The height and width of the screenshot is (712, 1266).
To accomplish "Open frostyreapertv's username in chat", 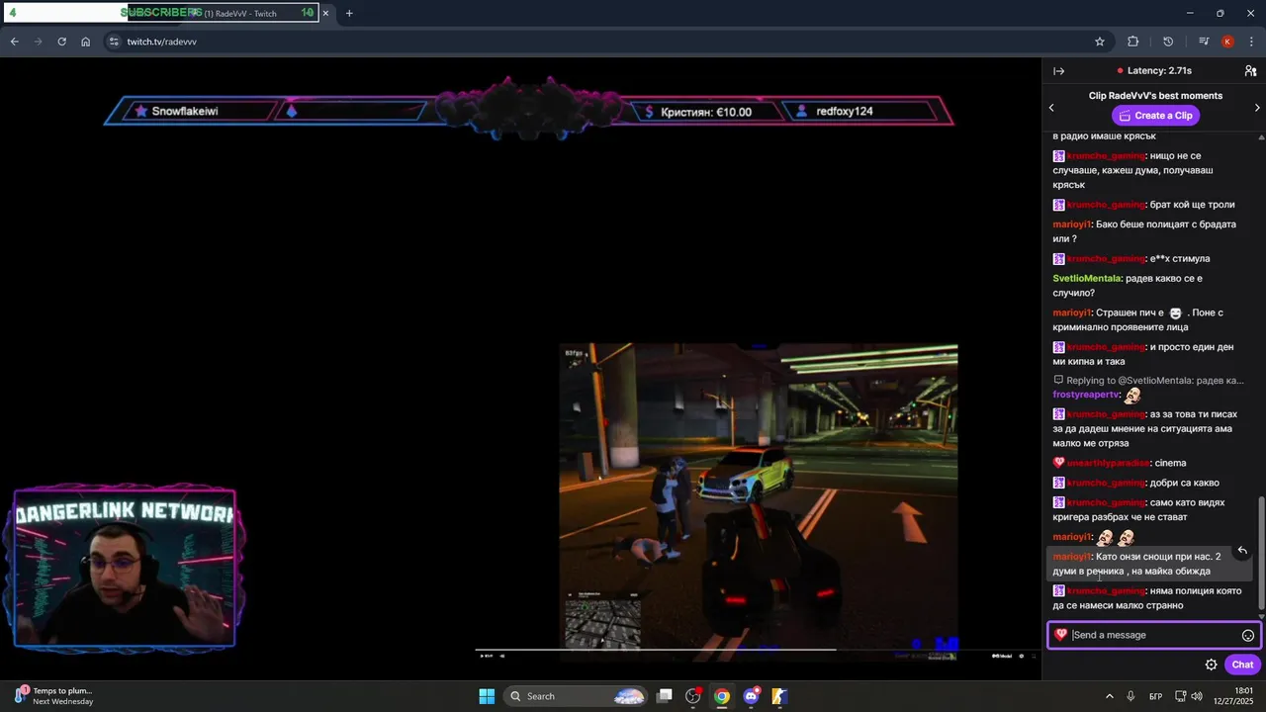I will point(1086,395).
